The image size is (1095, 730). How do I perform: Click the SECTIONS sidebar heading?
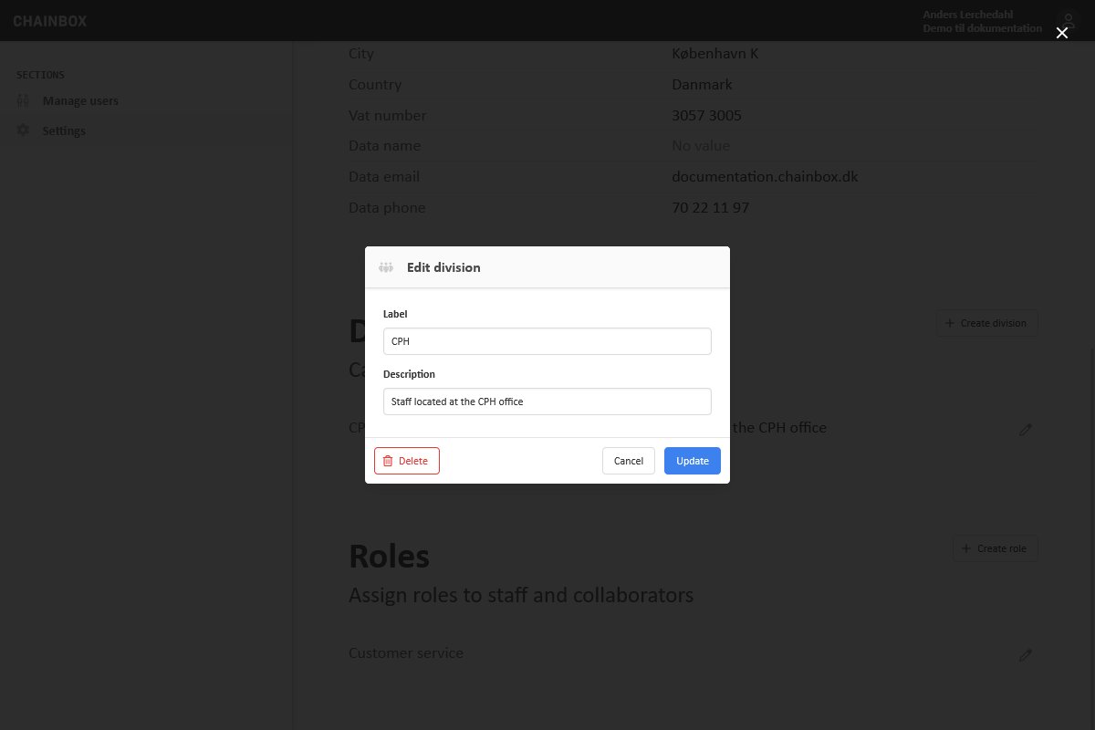click(40, 75)
